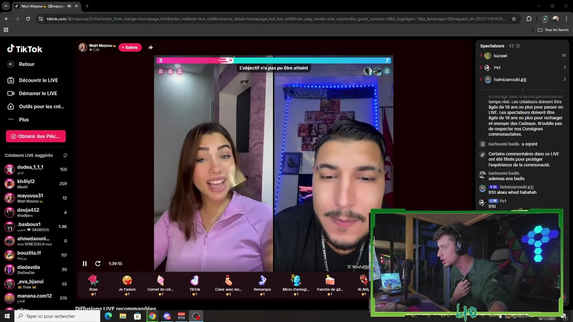Send the Je t'adore gift
The height and width of the screenshot is (322, 573).
[127, 285]
